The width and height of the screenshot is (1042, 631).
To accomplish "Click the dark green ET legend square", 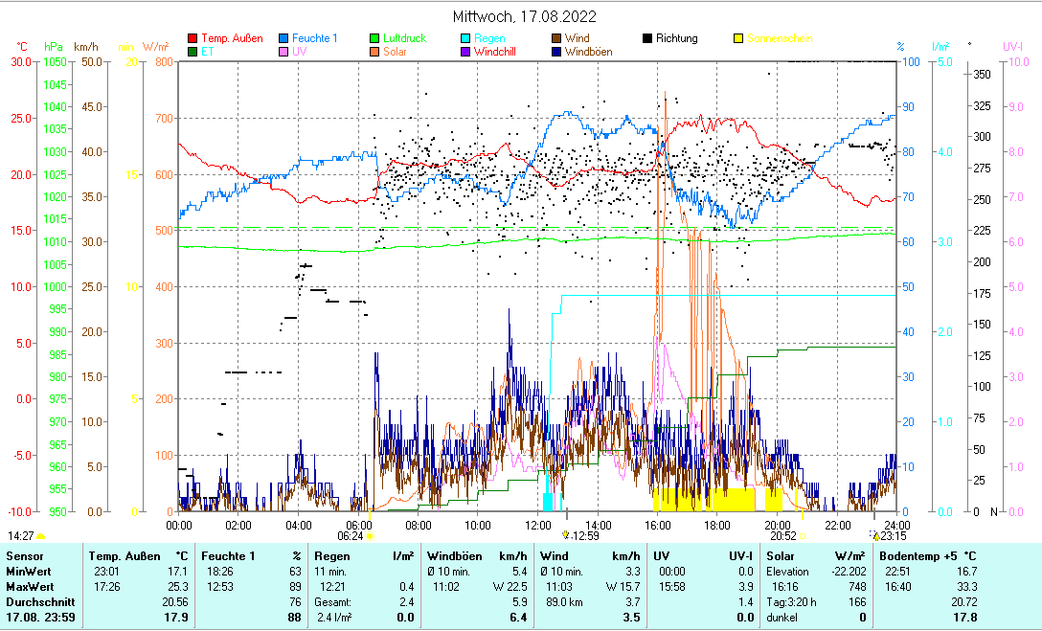I will pyautogui.click(x=193, y=52).
